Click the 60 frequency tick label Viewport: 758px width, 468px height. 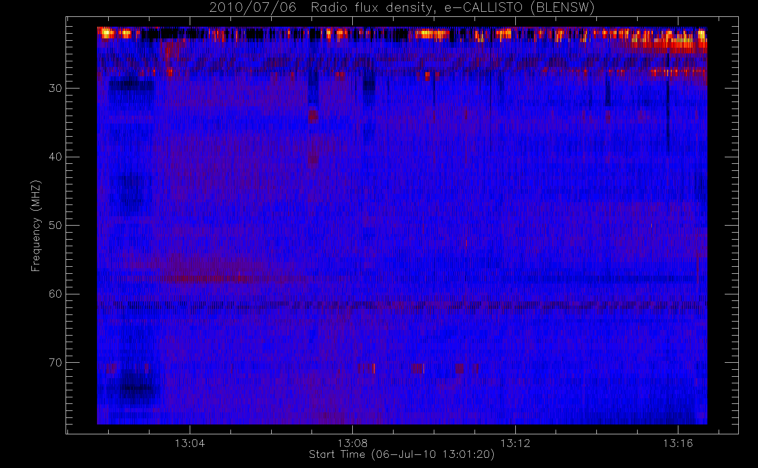click(55, 294)
